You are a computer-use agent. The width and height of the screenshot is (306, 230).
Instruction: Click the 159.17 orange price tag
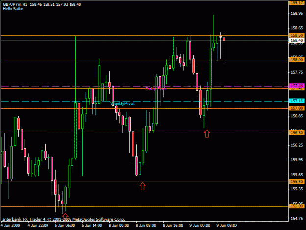296,3
